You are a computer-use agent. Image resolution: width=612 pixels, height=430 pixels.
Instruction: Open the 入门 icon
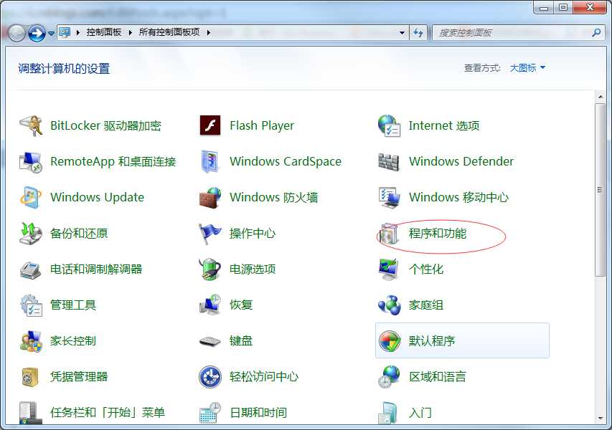pos(389,413)
